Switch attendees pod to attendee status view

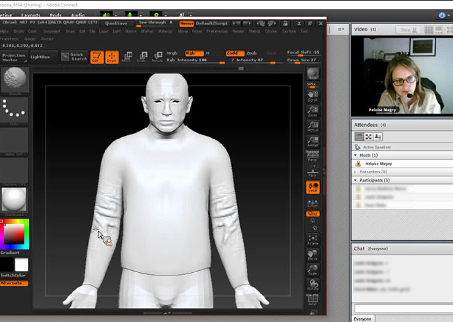[x=378, y=137]
